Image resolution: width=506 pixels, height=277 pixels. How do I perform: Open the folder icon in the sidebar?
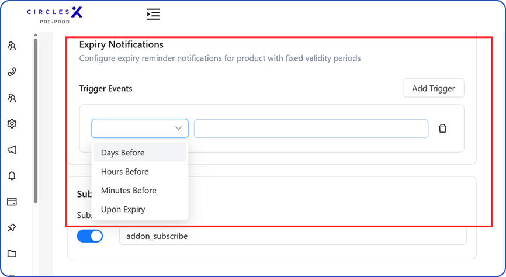point(12,254)
